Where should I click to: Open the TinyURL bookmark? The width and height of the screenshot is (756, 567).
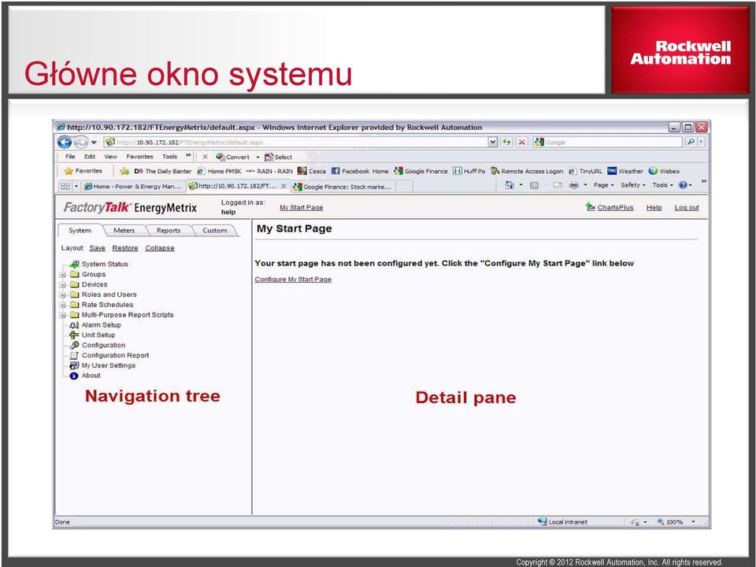pyautogui.click(x=585, y=171)
